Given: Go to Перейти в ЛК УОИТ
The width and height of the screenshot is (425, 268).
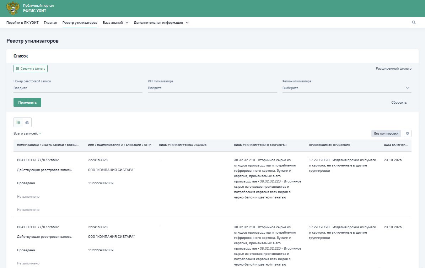Looking at the screenshot, I should click(x=22, y=23).
